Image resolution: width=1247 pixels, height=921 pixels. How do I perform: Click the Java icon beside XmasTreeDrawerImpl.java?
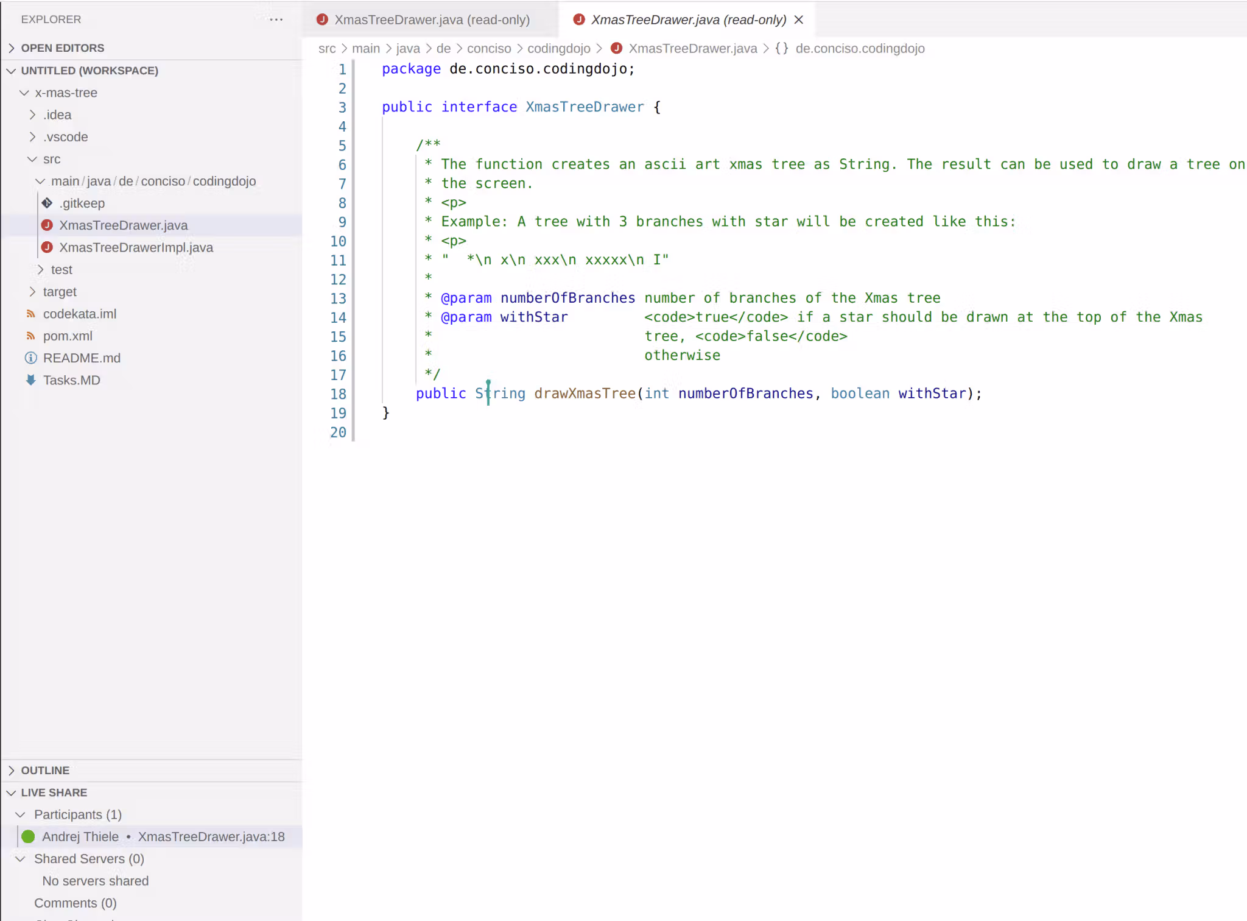pos(47,247)
